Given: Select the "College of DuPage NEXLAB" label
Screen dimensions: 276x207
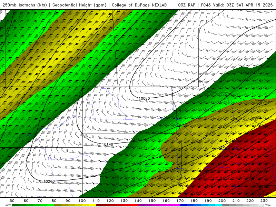Looking at the screenshot, I should pos(139,5).
